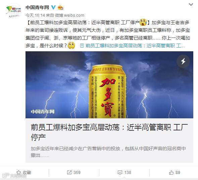Screen dimensions: 198x180
Task: Click the 中国青年网 avatar logo
Action: click(x=13, y=11)
